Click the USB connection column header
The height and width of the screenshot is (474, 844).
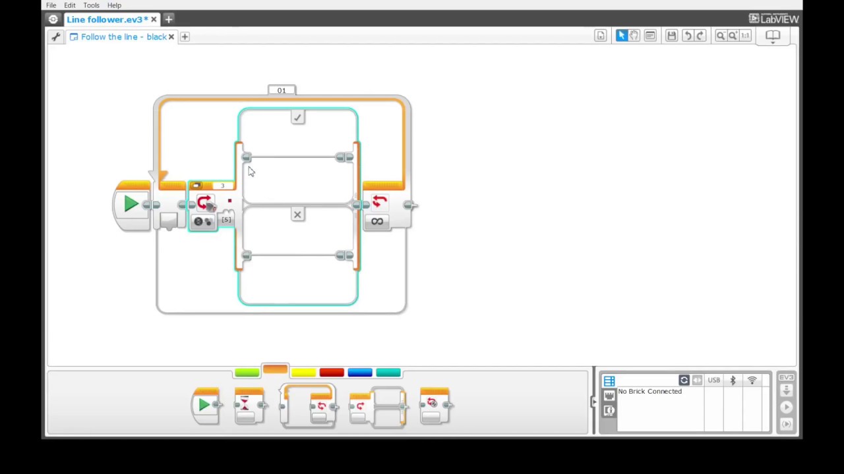tap(713, 381)
